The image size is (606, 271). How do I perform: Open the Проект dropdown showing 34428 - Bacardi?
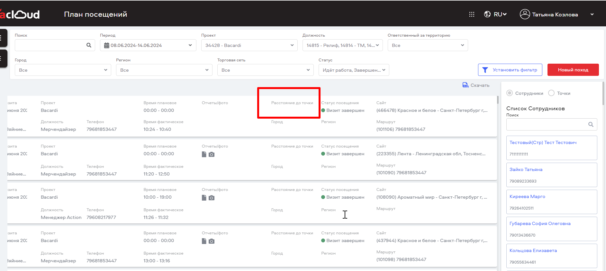click(249, 45)
